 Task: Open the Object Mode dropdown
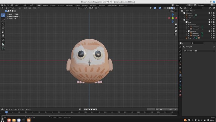(12, 8)
